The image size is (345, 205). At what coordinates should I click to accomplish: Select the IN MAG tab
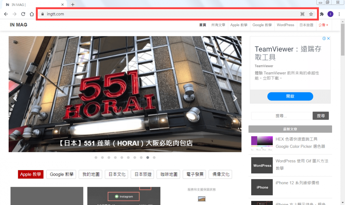click(34, 5)
